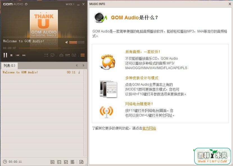
Task: Click the 00:11 track duration
Action: point(71,72)
